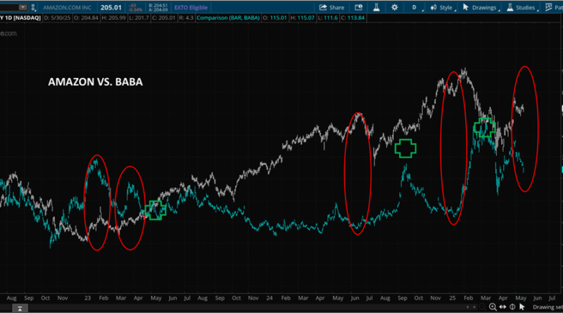Click the zoom in magnifier icon

click(x=493, y=307)
